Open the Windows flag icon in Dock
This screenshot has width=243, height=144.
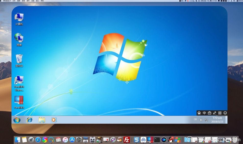click(178, 140)
